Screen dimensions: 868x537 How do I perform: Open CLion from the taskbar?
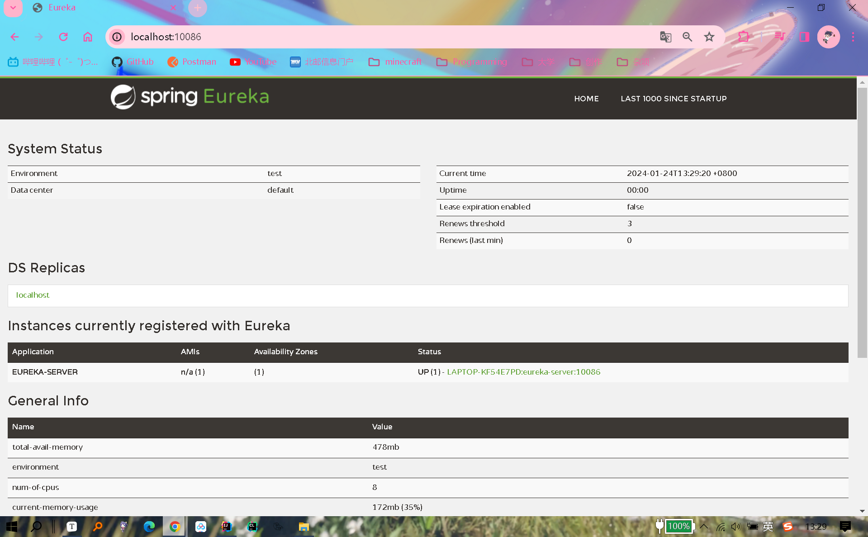252,527
